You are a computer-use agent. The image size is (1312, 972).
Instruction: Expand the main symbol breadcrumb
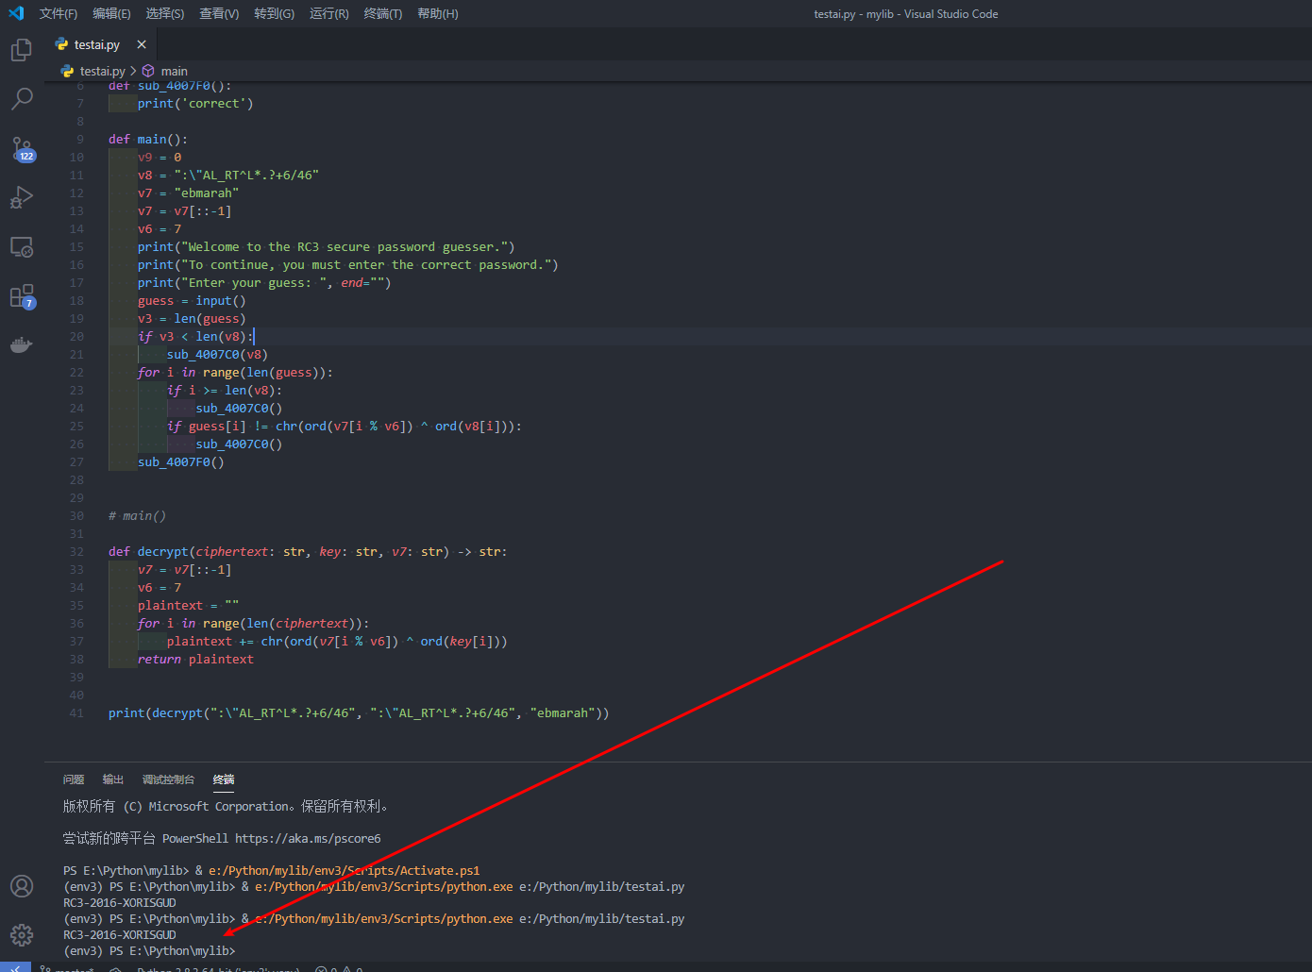[174, 72]
